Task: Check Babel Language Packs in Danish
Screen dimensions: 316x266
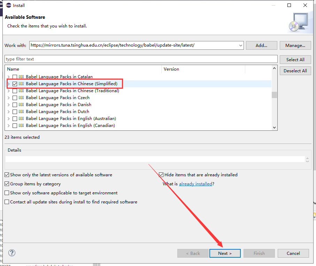Action: 15,105
